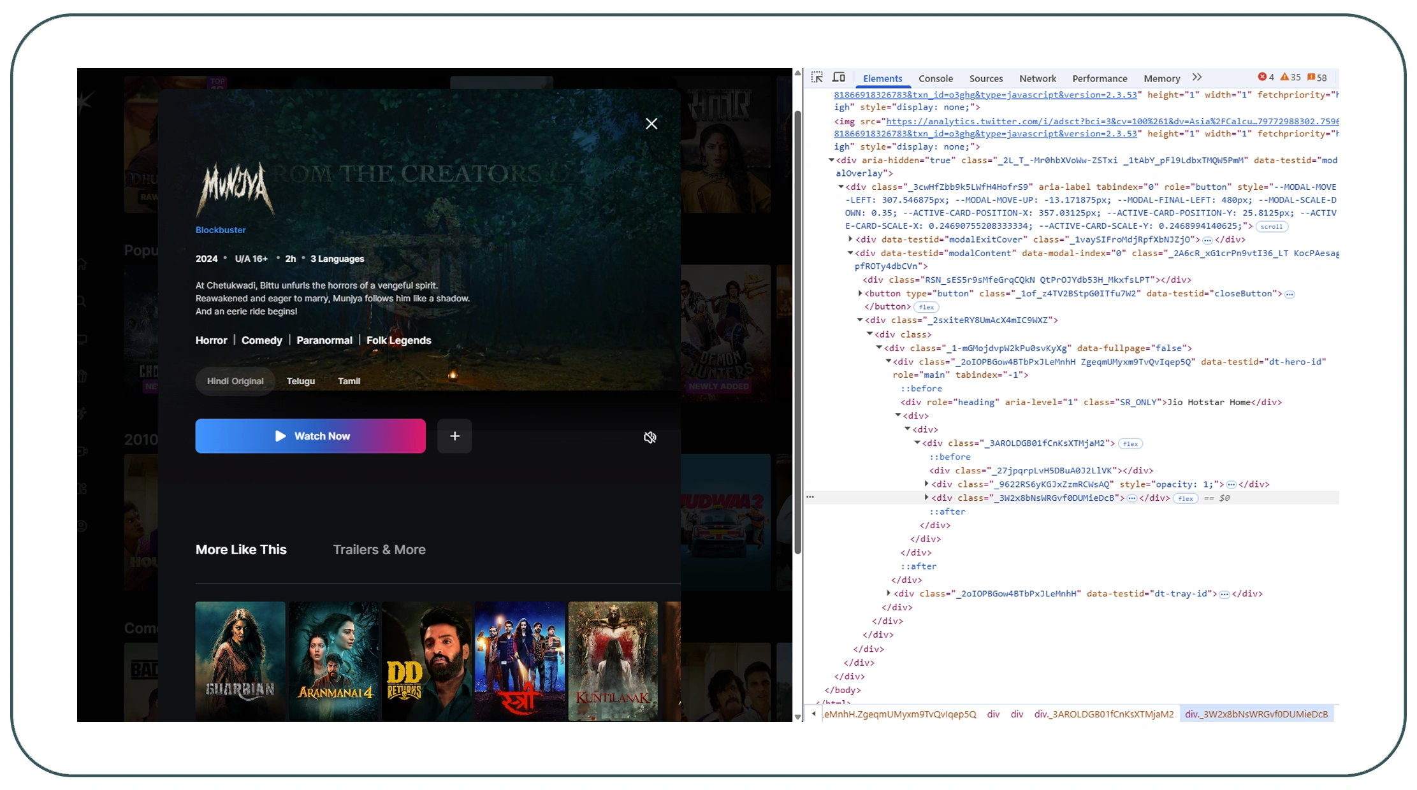Click scrollbar up arrow of page
The width and height of the screenshot is (1417, 790).
point(797,73)
